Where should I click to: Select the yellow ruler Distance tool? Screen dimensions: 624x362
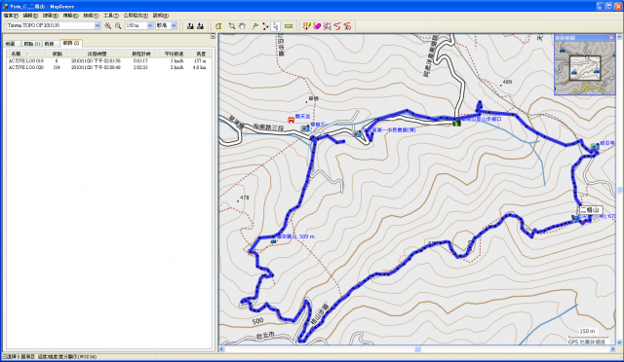289,26
